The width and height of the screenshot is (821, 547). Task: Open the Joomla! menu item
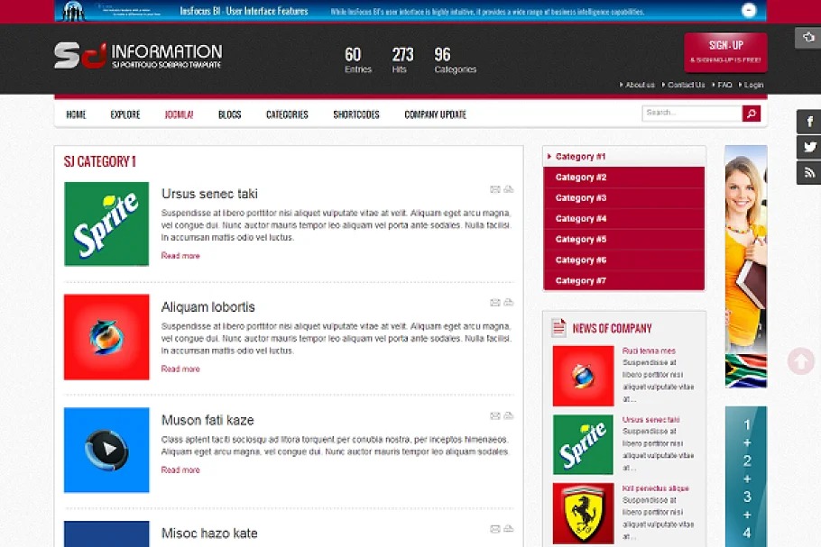pos(179,114)
